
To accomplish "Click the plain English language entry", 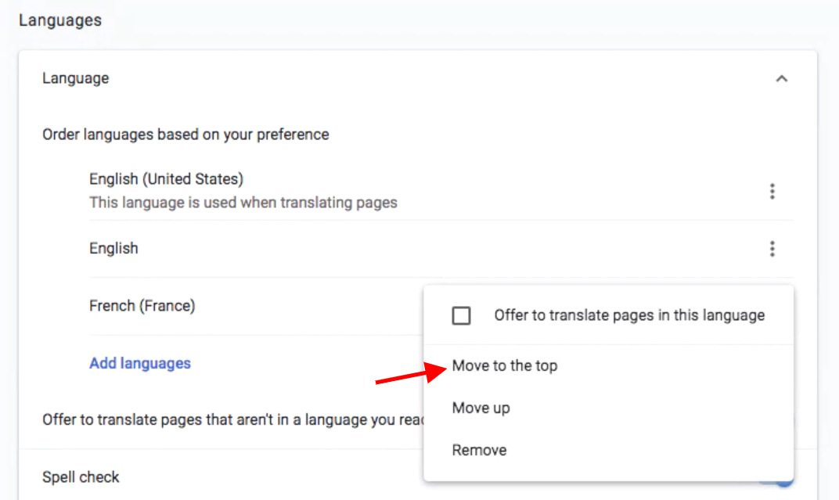I will 113,249.
